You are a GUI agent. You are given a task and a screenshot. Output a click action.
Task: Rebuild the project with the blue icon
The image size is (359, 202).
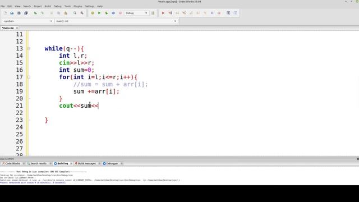tap(113, 13)
